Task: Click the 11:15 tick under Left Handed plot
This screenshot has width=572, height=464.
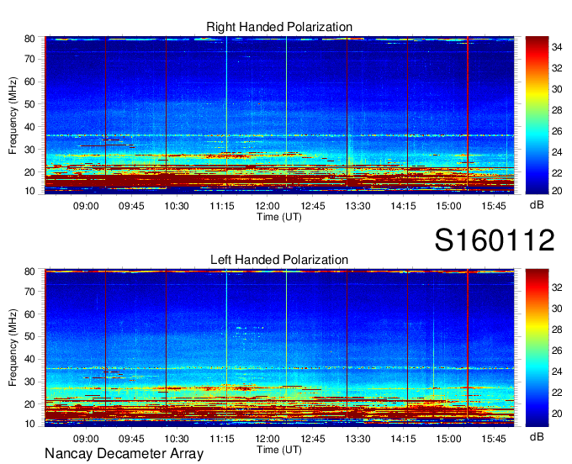Action: point(222,439)
